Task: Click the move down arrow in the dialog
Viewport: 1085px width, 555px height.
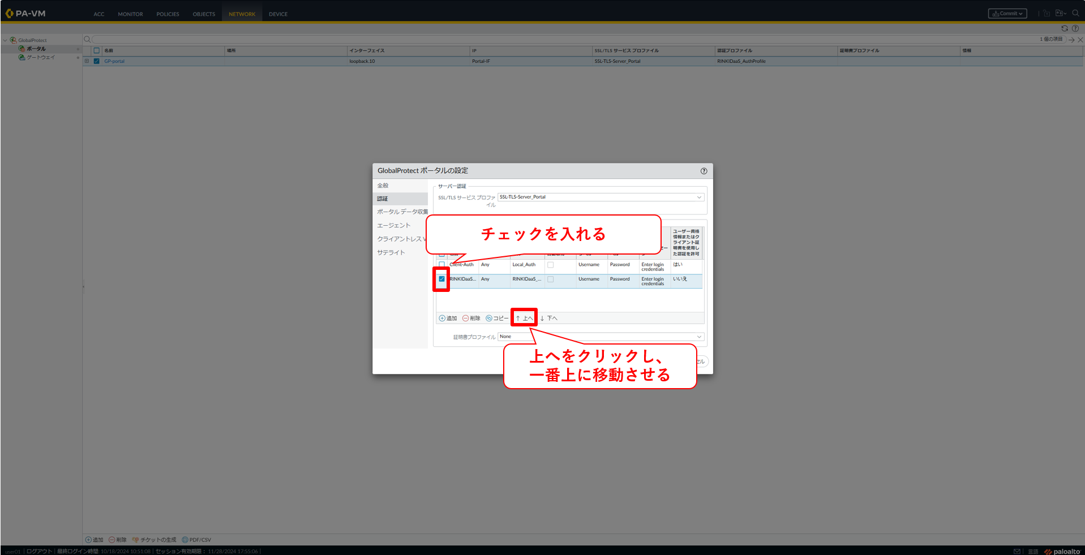Action: click(x=542, y=319)
